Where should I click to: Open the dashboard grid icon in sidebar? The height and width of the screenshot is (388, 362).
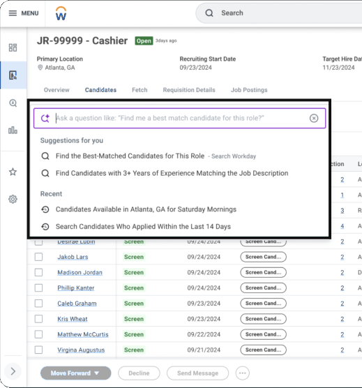[13, 47]
